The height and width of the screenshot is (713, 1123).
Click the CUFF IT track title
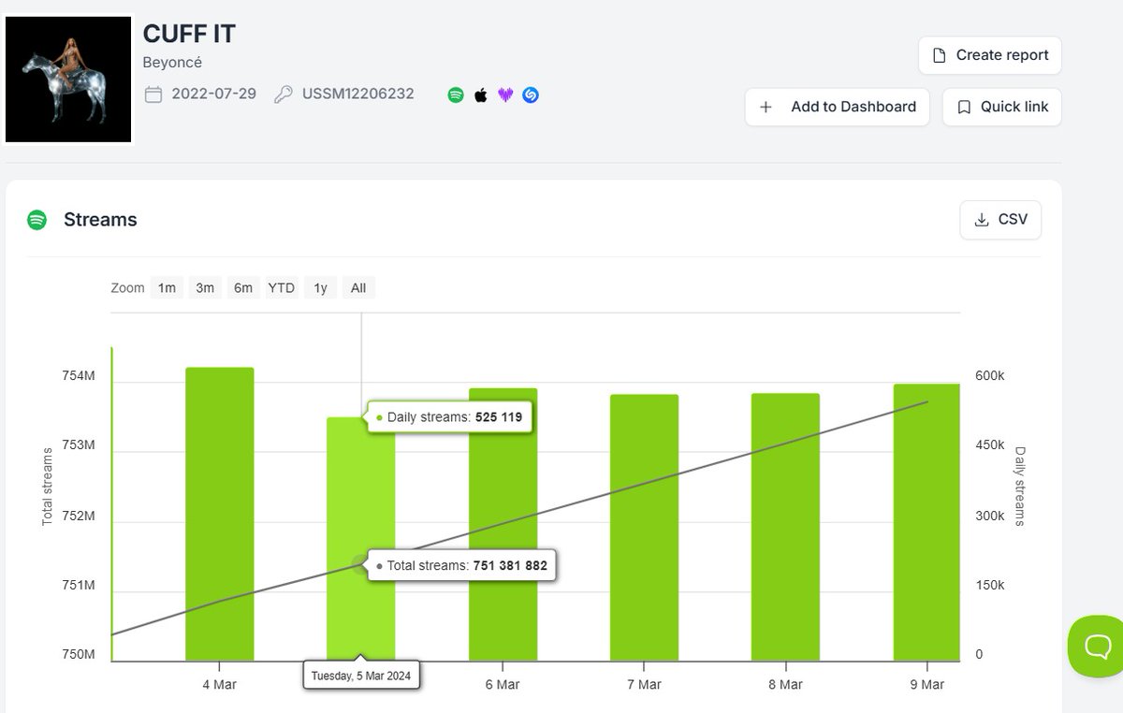(189, 34)
